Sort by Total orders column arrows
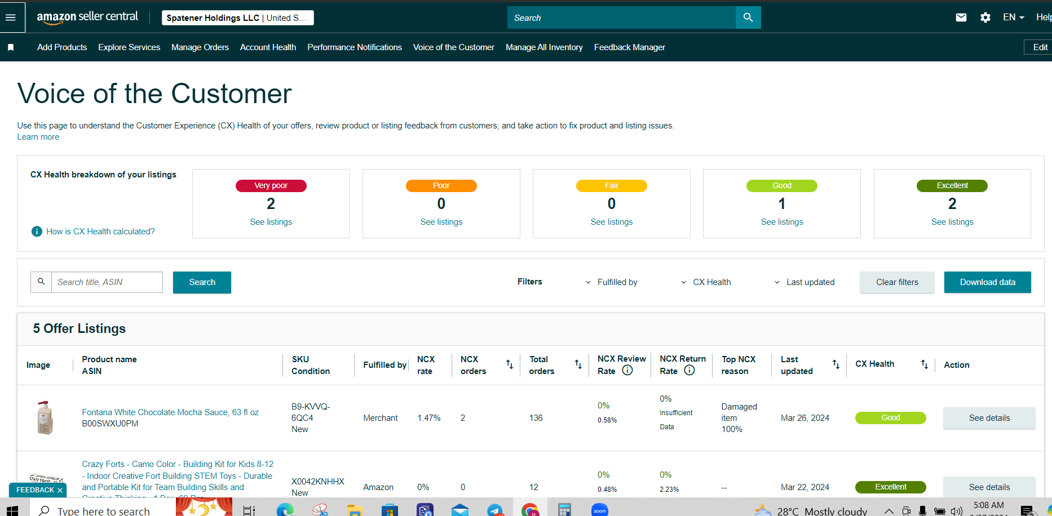The width and height of the screenshot is (1052, 516). click(x=578, y=364)
